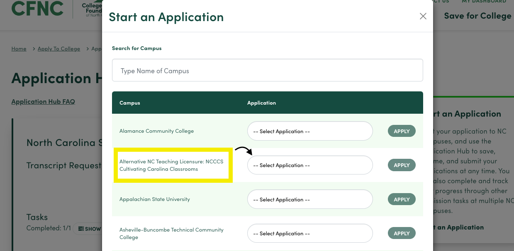
Task: Click APPLY for Asheville-Buncombe Technical Community College
Action: click(402, 233)
